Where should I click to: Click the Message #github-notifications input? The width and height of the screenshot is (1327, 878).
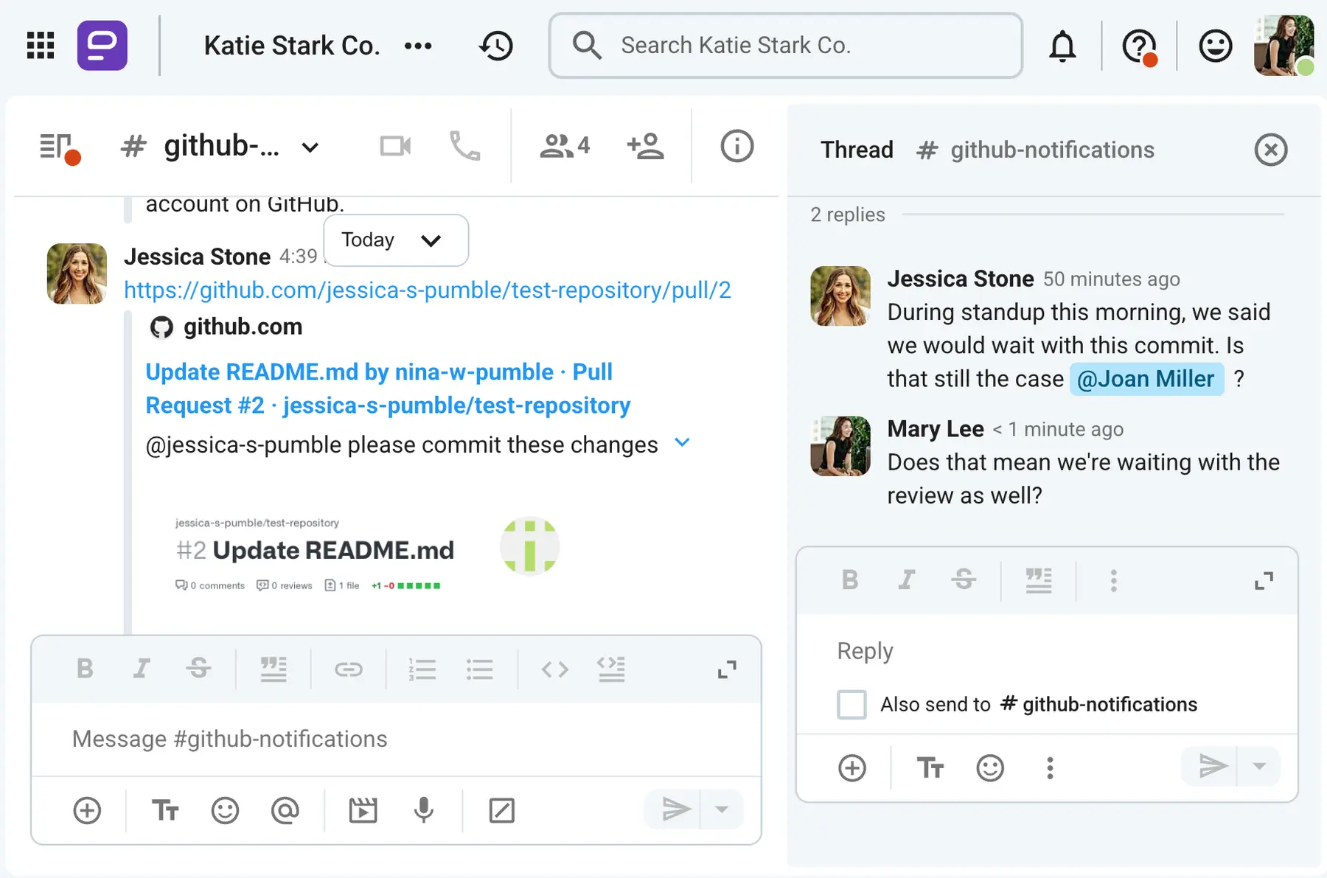click(x=396, y=739)
